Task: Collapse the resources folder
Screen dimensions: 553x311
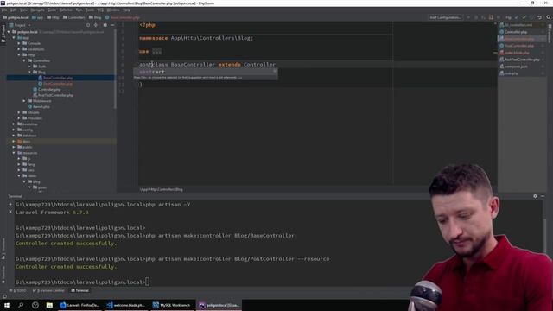Action: pos(14,153)
